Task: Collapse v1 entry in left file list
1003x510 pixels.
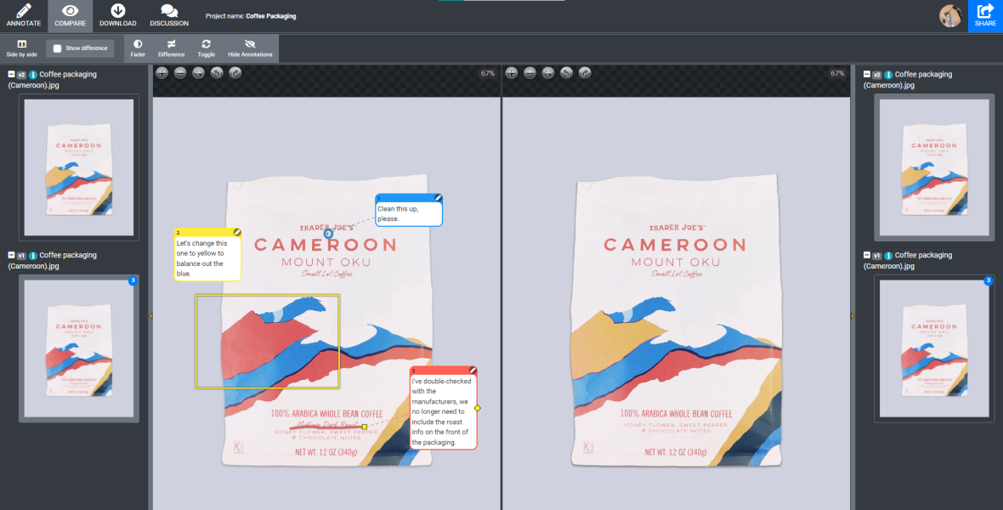Action: [x=11, y=255]
